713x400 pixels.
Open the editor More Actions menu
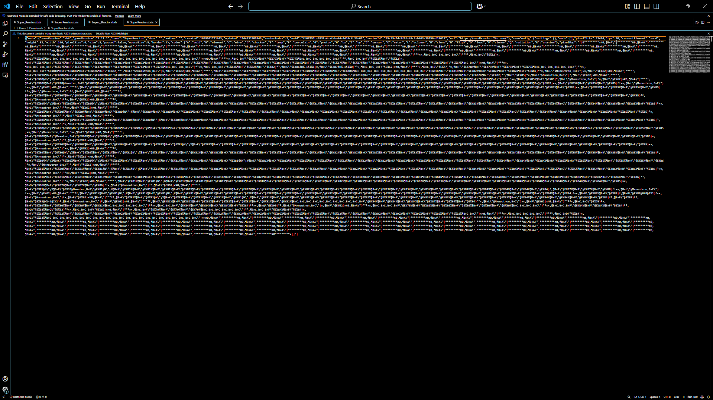pyautogui.click(x=708, y=22)
